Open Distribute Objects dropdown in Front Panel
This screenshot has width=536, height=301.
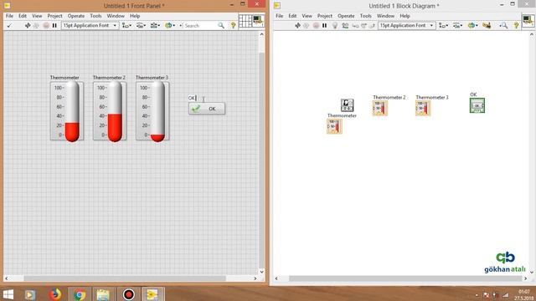(141, 26)
